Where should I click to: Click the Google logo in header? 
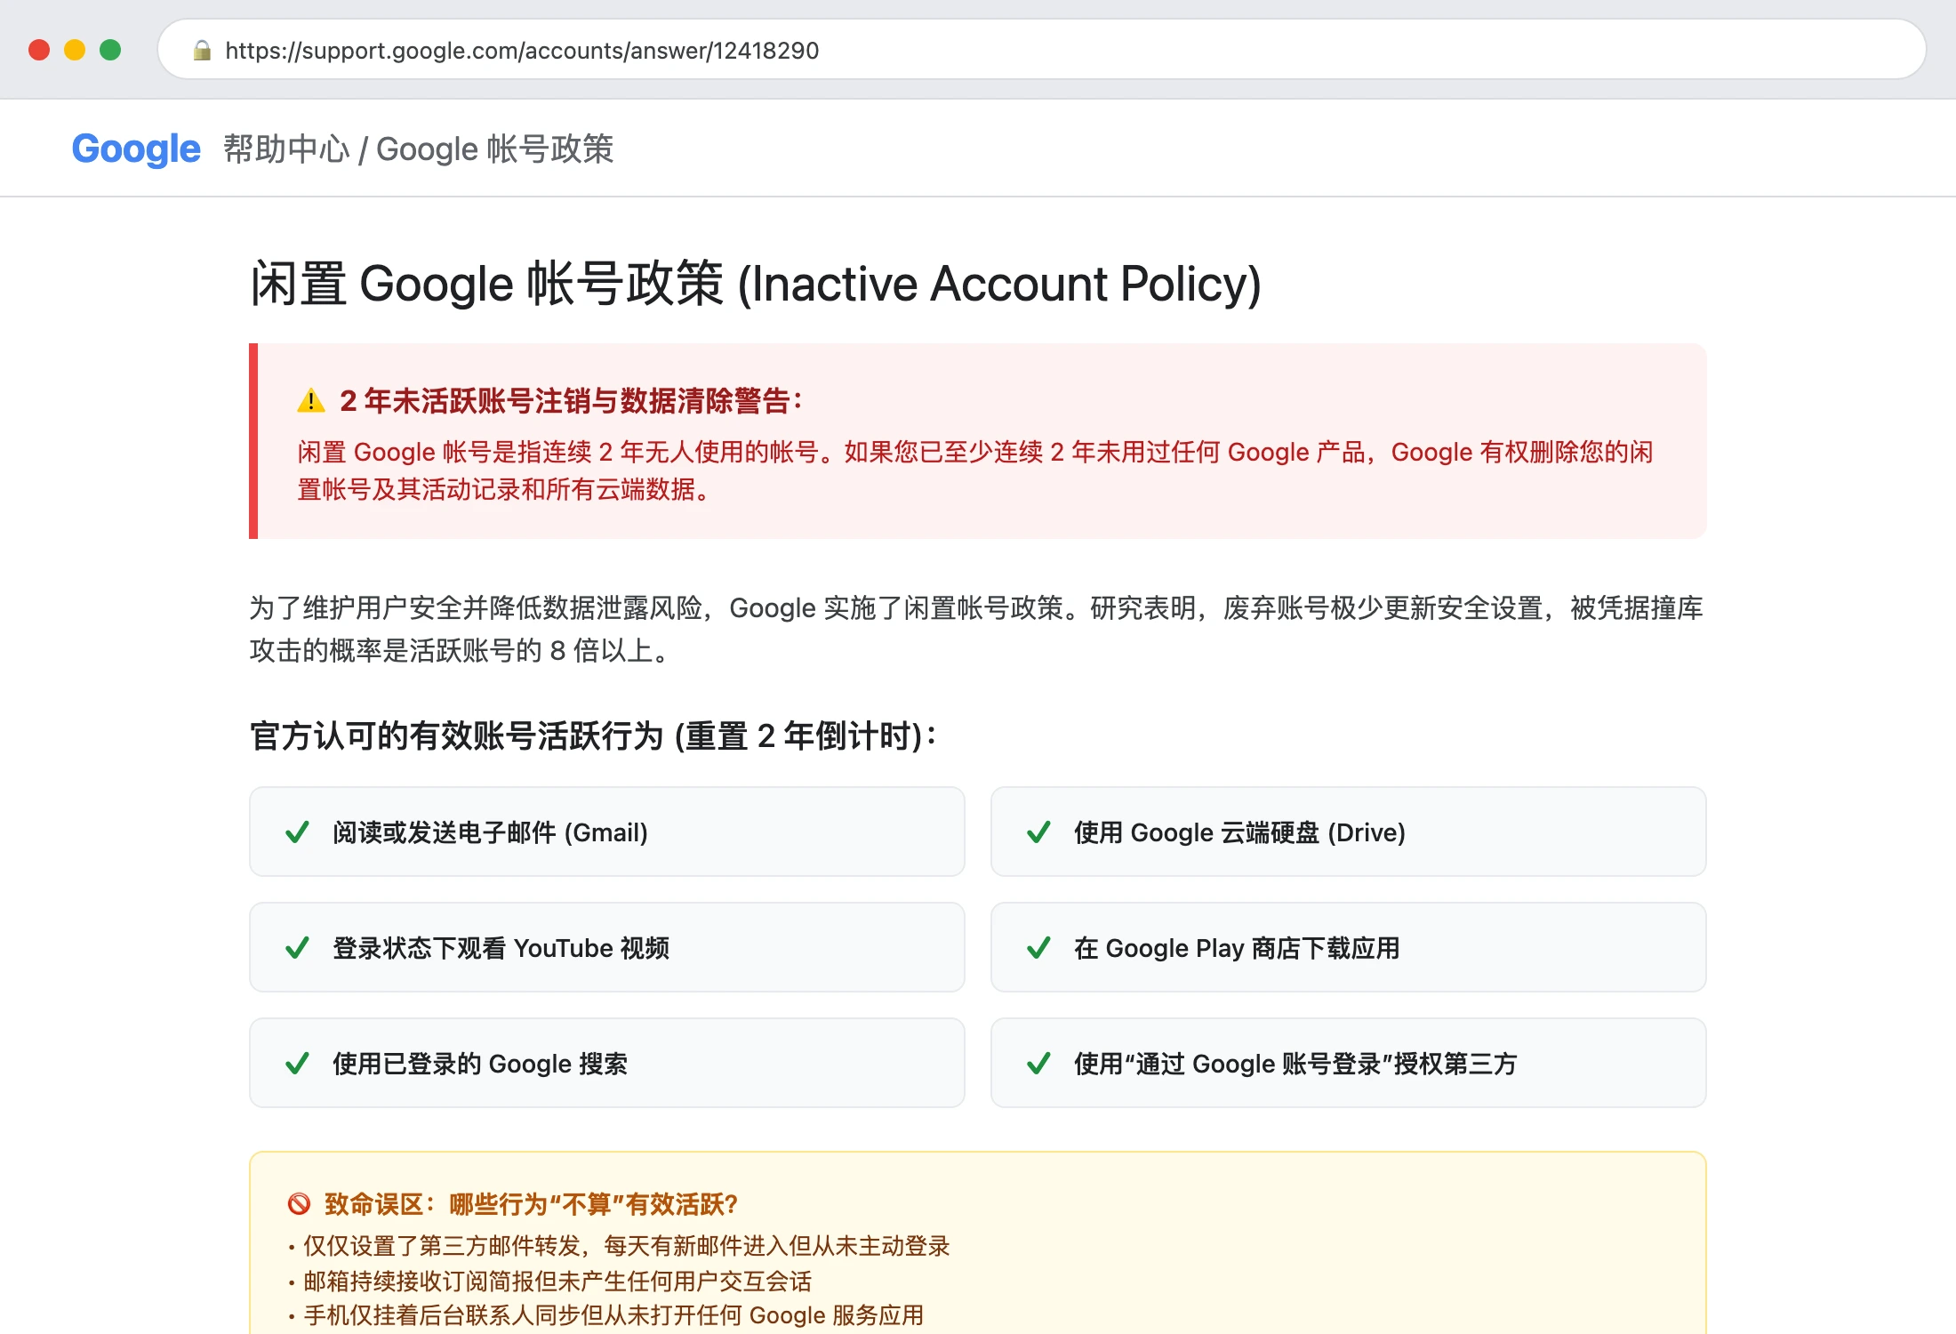coord(136,149)
